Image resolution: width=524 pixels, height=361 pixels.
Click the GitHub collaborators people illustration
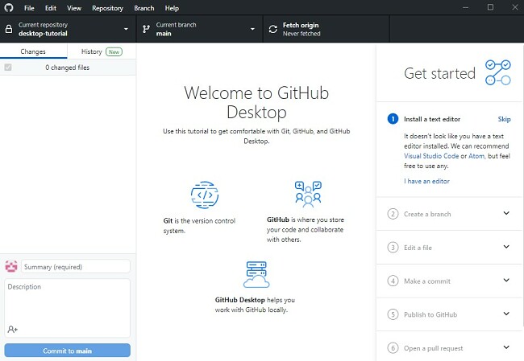[x=308, y=194]
